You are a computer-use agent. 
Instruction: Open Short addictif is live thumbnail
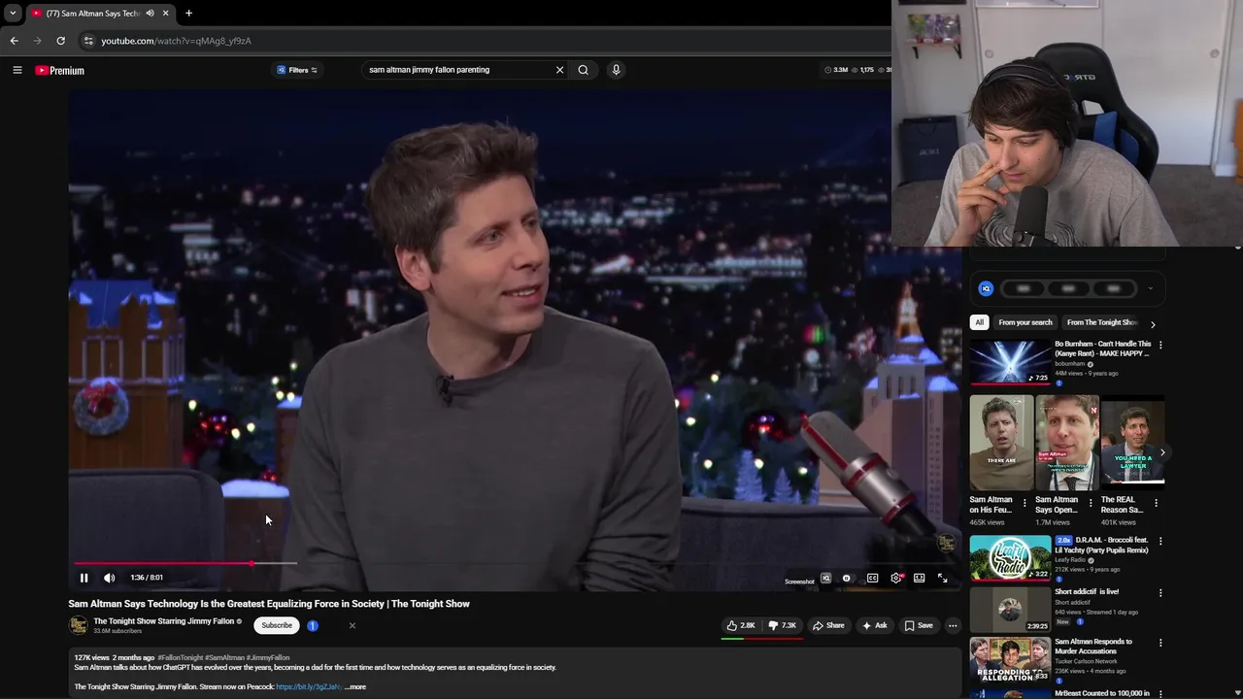[1010, 610]
